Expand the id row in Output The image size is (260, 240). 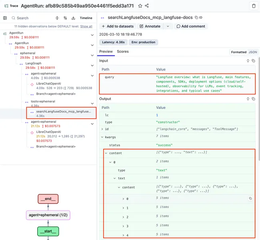[102, 129]
